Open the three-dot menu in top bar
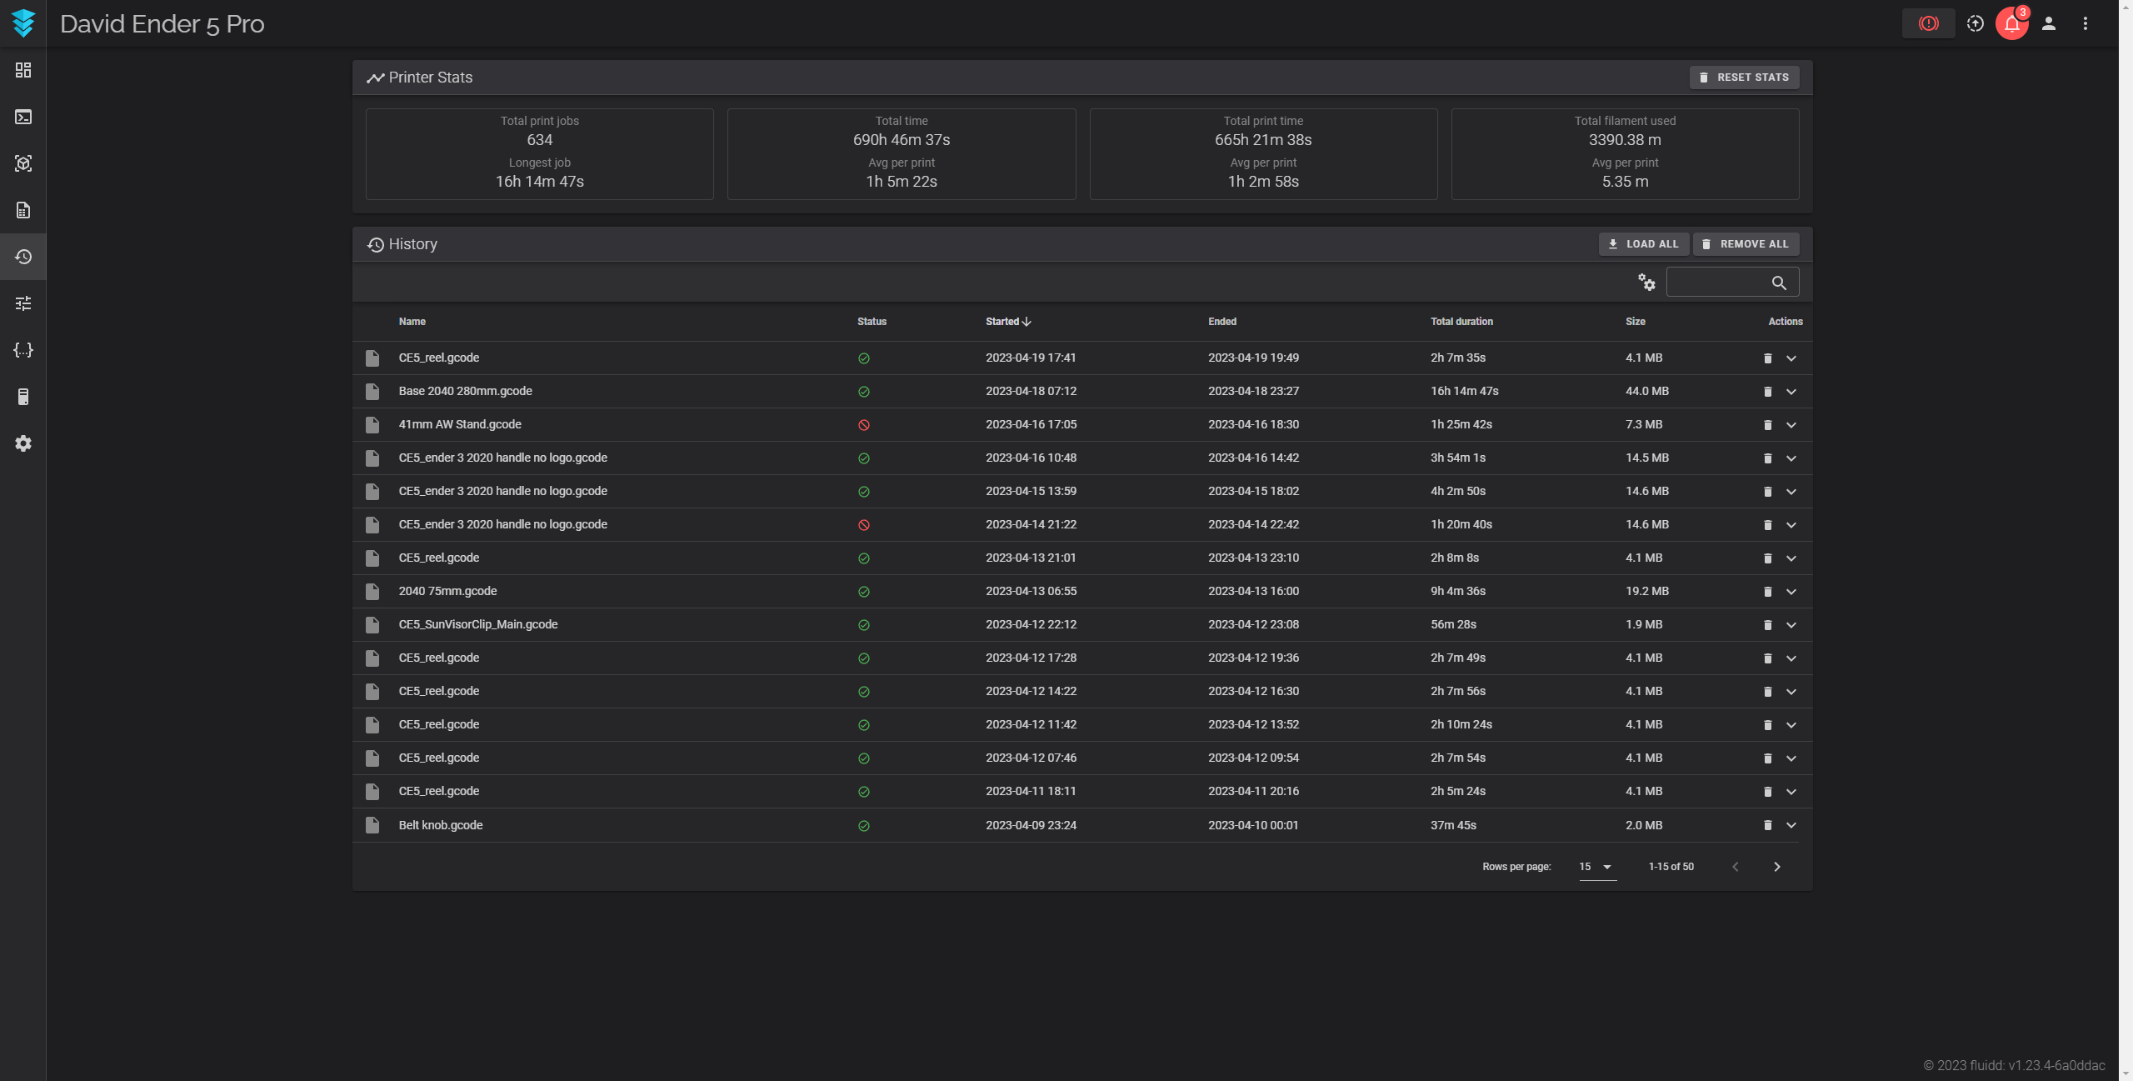This screenshot has width=2133, height=1081. pyautogui.click(x=2085, y=23)
